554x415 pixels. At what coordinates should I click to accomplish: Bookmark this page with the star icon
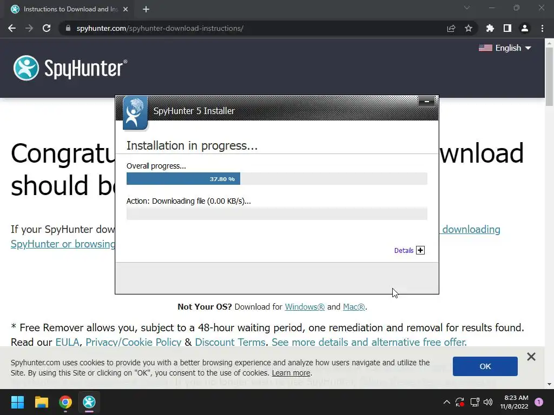click(469, 28)
